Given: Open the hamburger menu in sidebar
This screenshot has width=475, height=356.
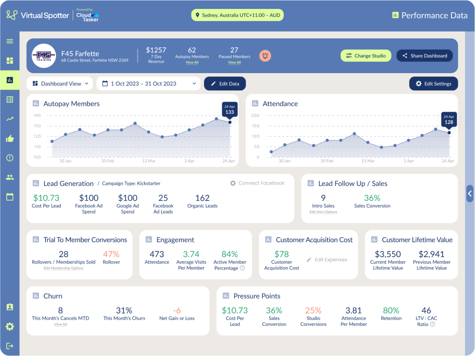Looking at the screenshot, I should [10, 41].
